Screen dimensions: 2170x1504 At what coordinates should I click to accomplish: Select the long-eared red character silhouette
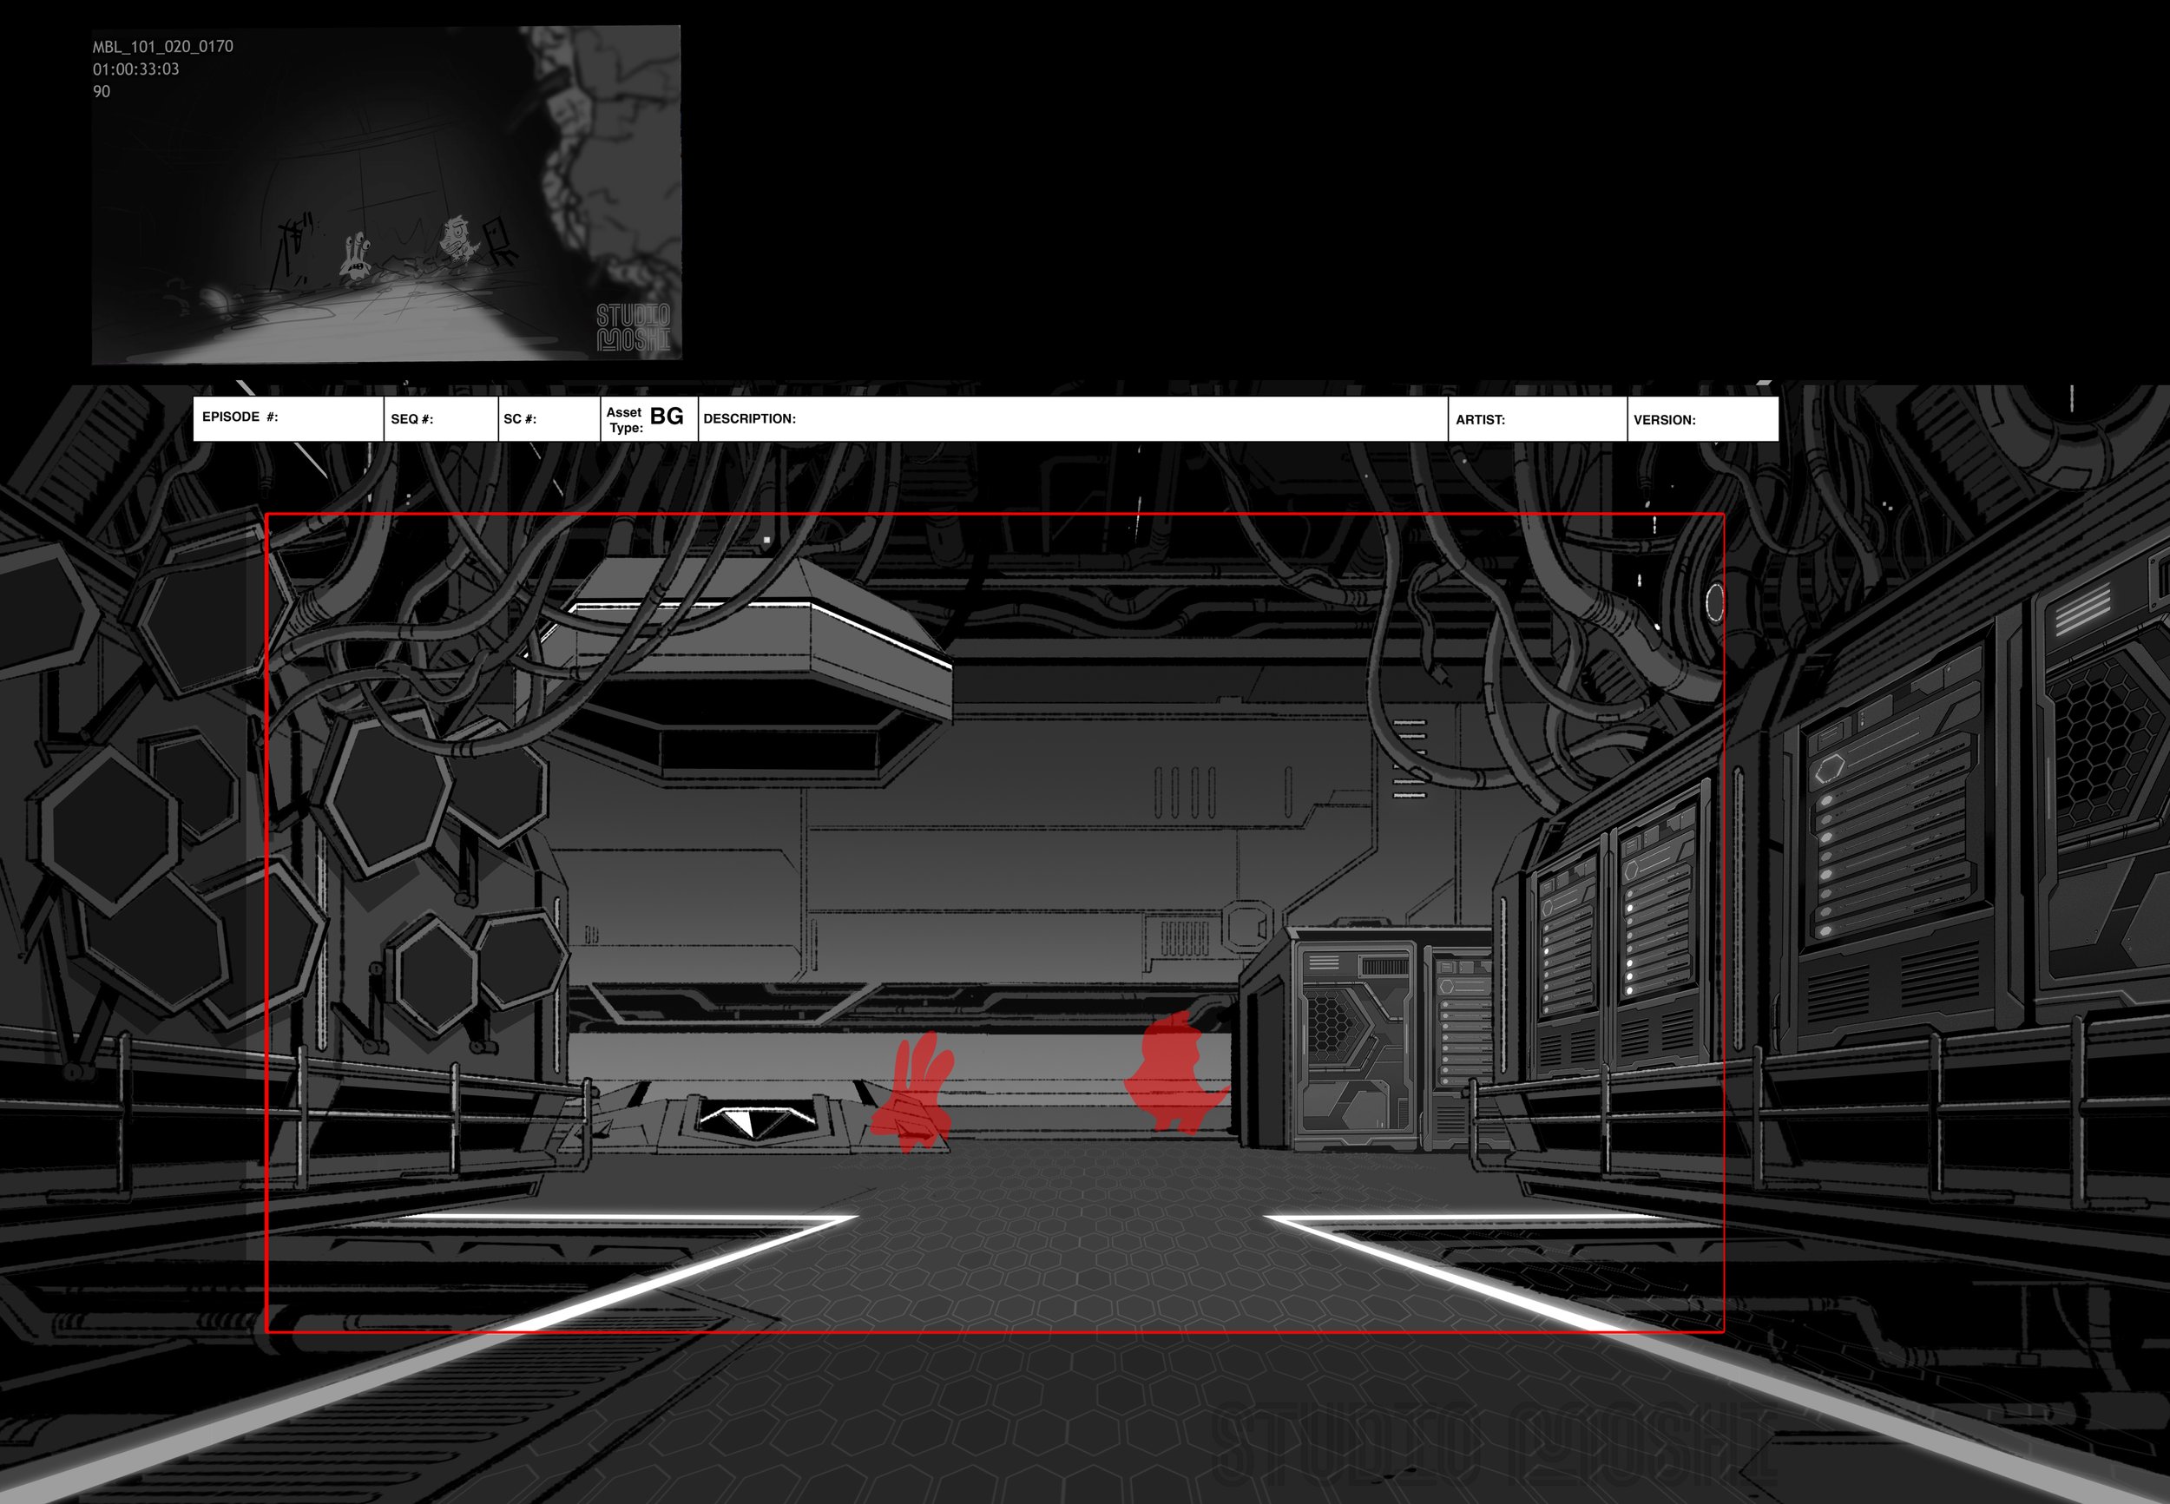pos(912,1094)
